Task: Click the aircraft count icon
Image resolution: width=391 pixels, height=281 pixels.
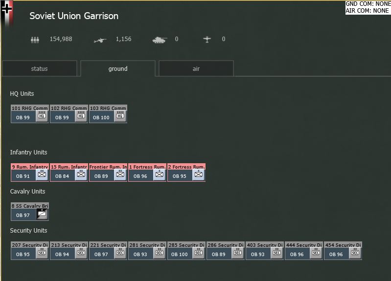Action: click(x=207, y=39)
